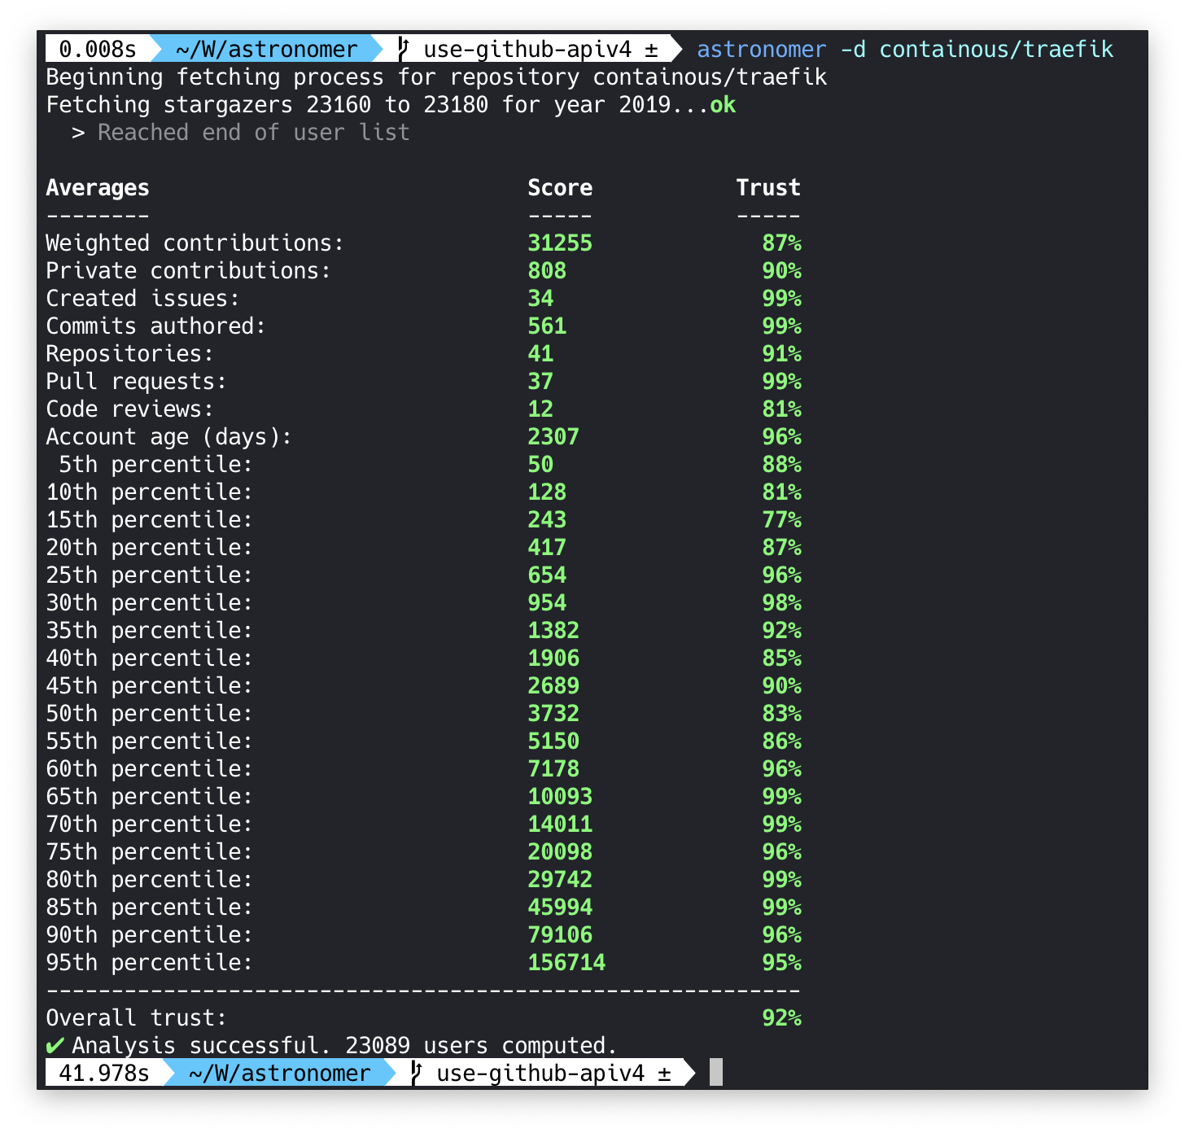1185x1133 pixels.
Task: Click Created issues score 34
Action: pyautogui.click(x=540, y=299)
